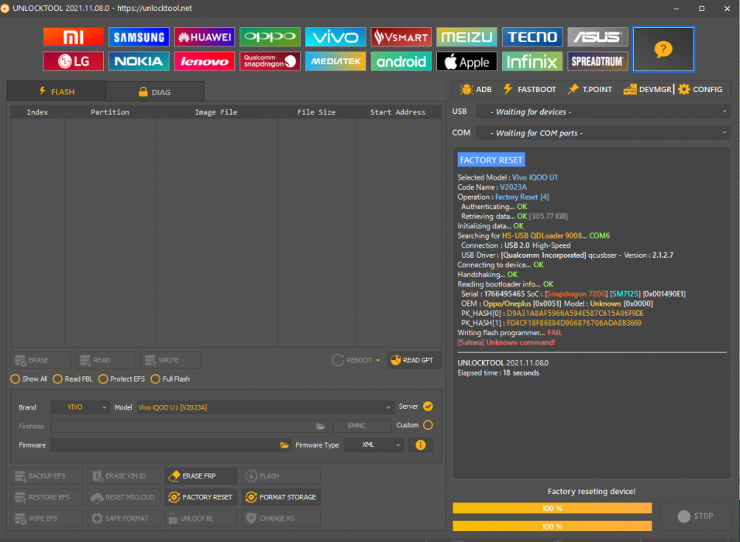The image size is (740, 542).
Task: Open the EMMC storage type dropdown
Action: [x=362, y=426]
